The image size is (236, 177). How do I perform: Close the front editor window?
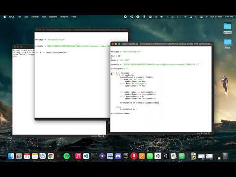coord(113,44)
